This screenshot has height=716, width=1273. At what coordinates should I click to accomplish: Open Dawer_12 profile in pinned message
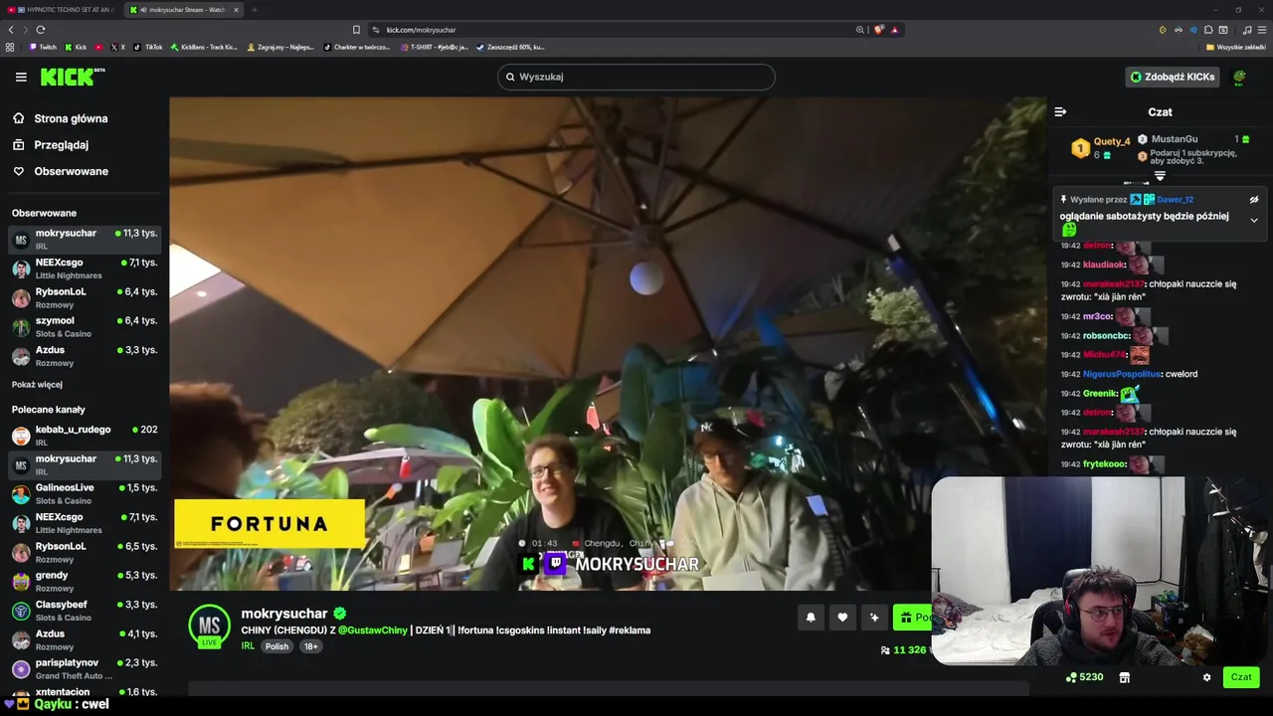pyautogui.click(x=1175, y=199)
